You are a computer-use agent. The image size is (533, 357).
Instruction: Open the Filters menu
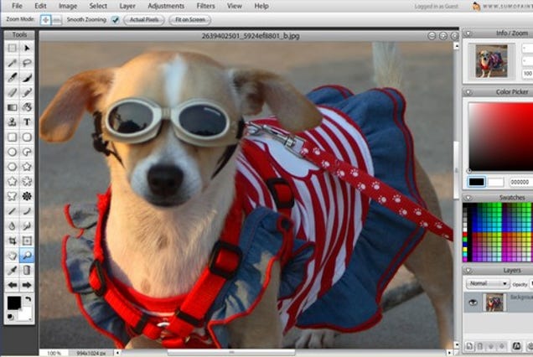coord(205,6)
